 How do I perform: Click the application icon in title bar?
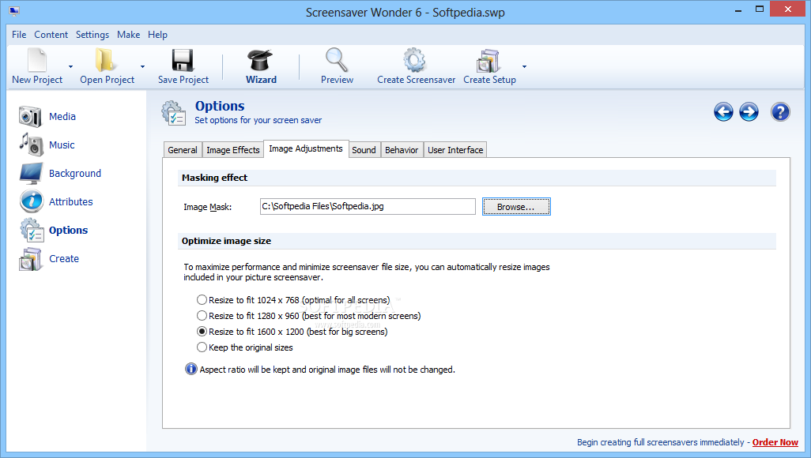(14, 11)
